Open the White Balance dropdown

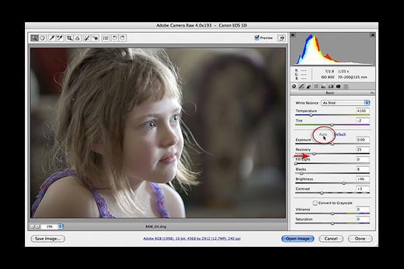coord(345,102)
